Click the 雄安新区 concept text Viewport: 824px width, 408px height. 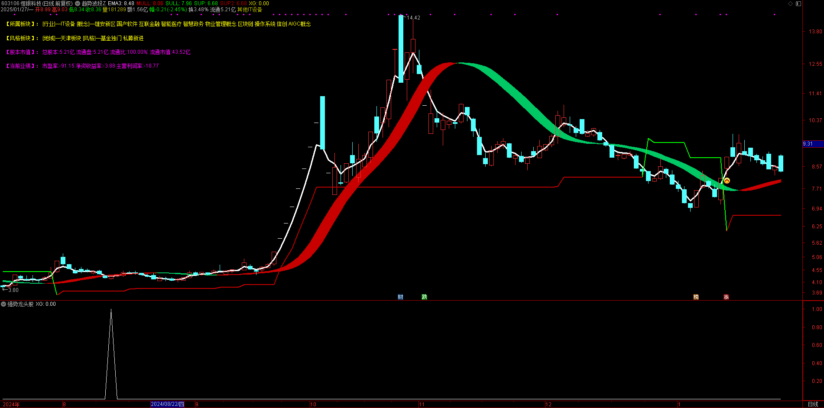(105, 24)
